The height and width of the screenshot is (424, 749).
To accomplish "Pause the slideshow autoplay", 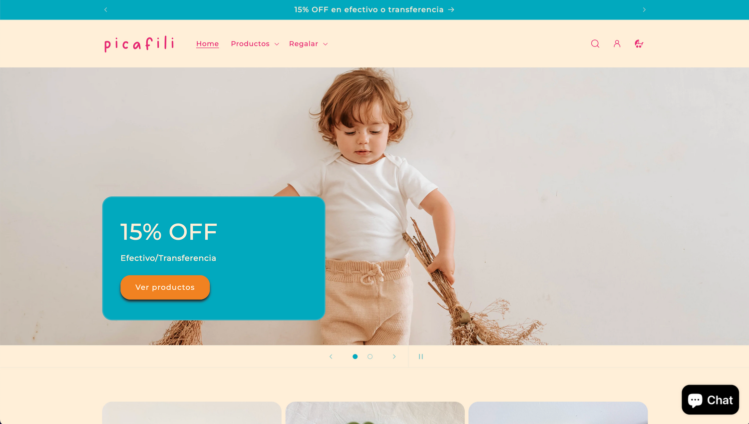I will tap(420, 357).
